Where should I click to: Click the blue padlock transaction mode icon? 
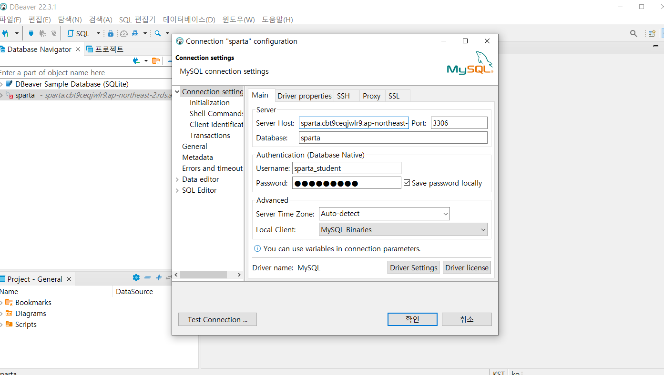[x=111, y=33]
